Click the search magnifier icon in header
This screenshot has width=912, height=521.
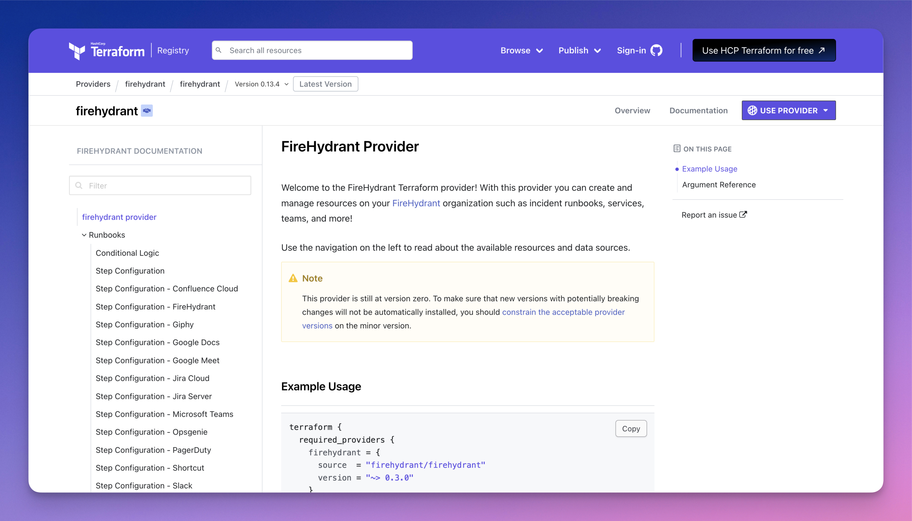219,50
